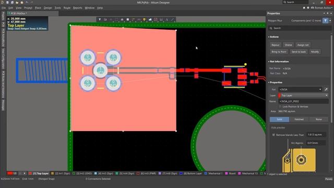Click the net picker icon beside Net field
Viewport: 334px width, 188px height.
(x=326, y=89)
